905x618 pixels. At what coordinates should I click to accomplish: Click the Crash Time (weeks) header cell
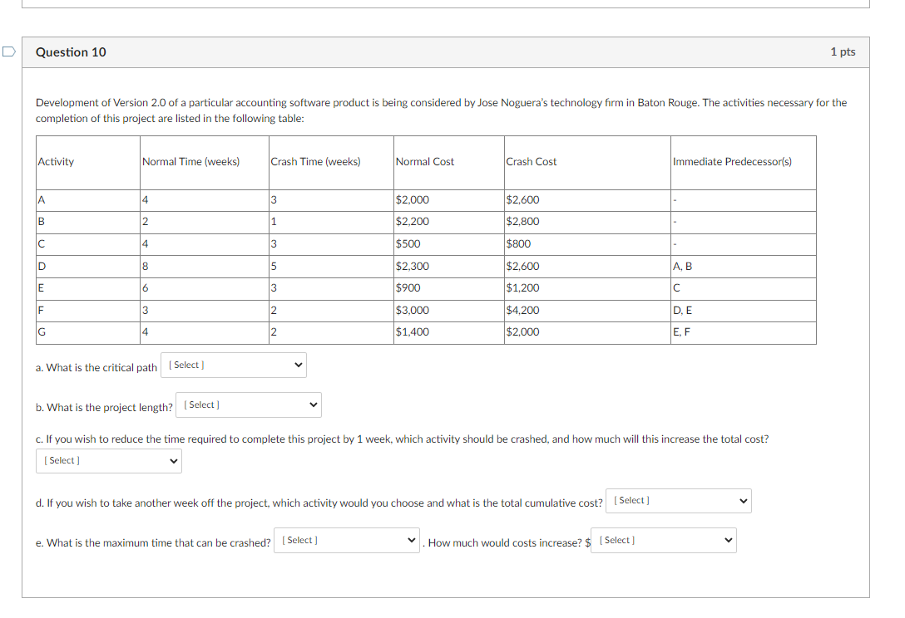pos(316,161)
